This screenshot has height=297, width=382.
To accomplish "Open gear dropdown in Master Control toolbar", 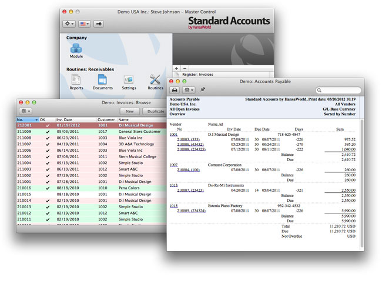I will pos(69,24).
